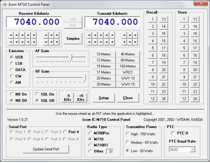Store to memory channel 1

click(184, 19)
